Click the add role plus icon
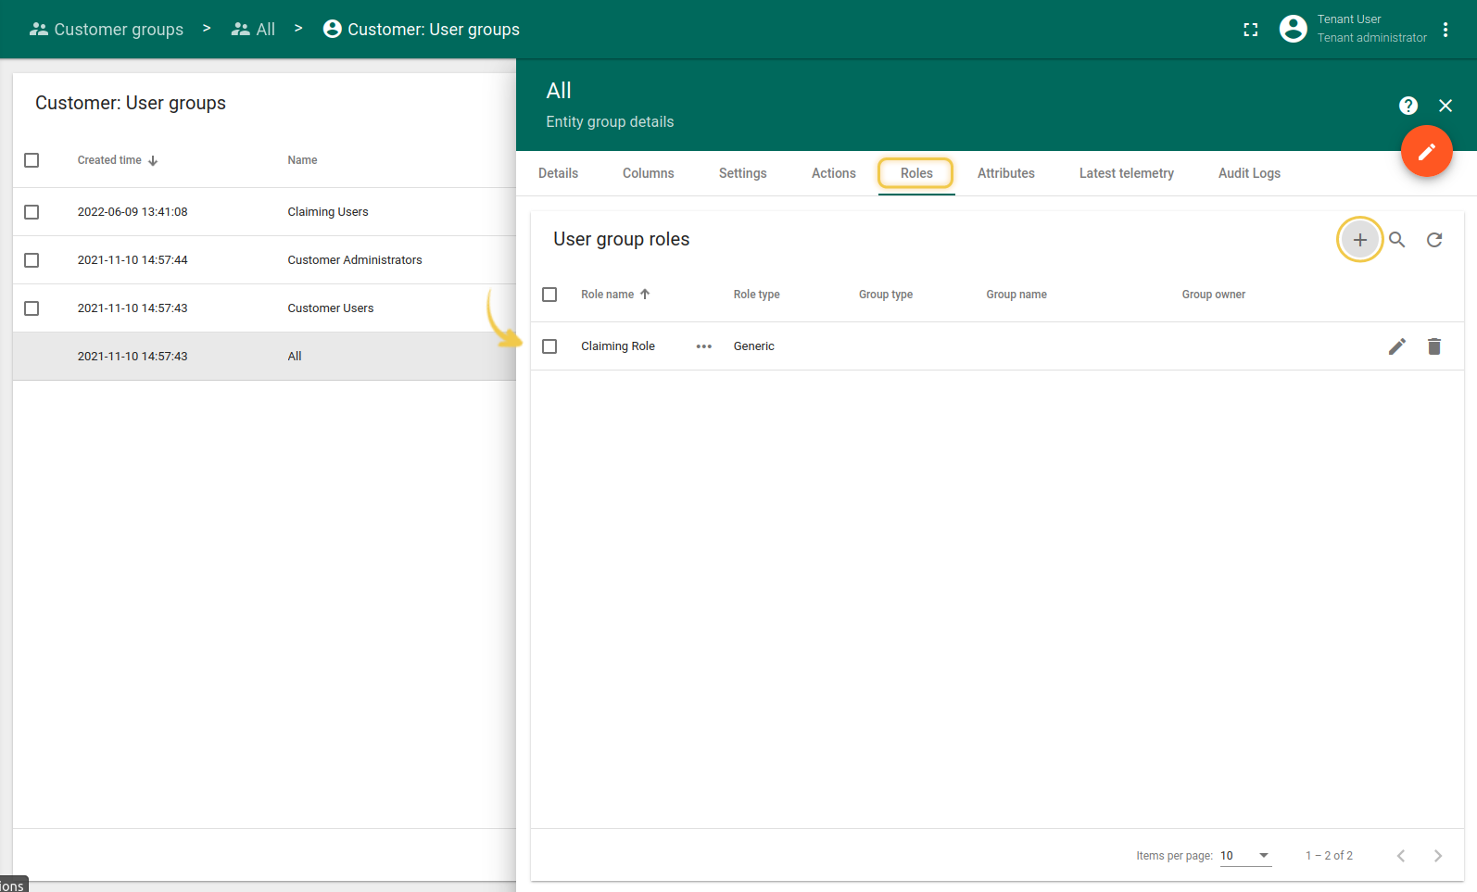Screen dimensions: 1477x892 [1359, 240]
